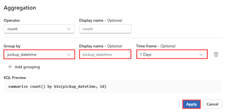Cancel the aggregation dialog
This screenshot has height=112, width=226.
coord(212,104)
